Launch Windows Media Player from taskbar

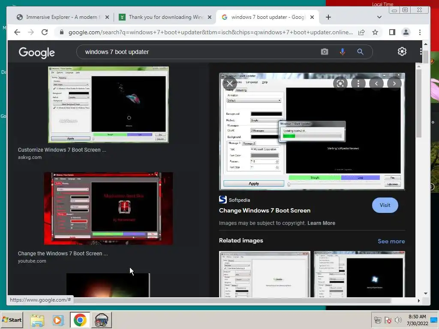(58, 320)
